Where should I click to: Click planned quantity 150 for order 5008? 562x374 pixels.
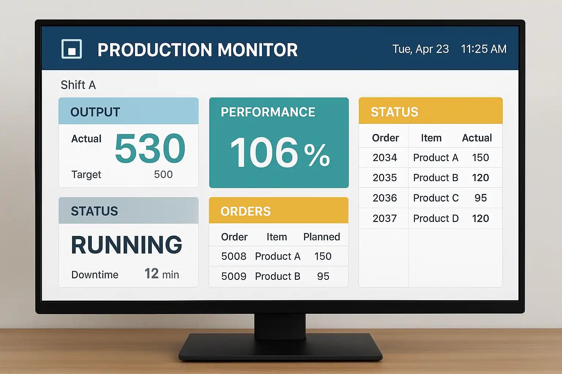[323, 256]
